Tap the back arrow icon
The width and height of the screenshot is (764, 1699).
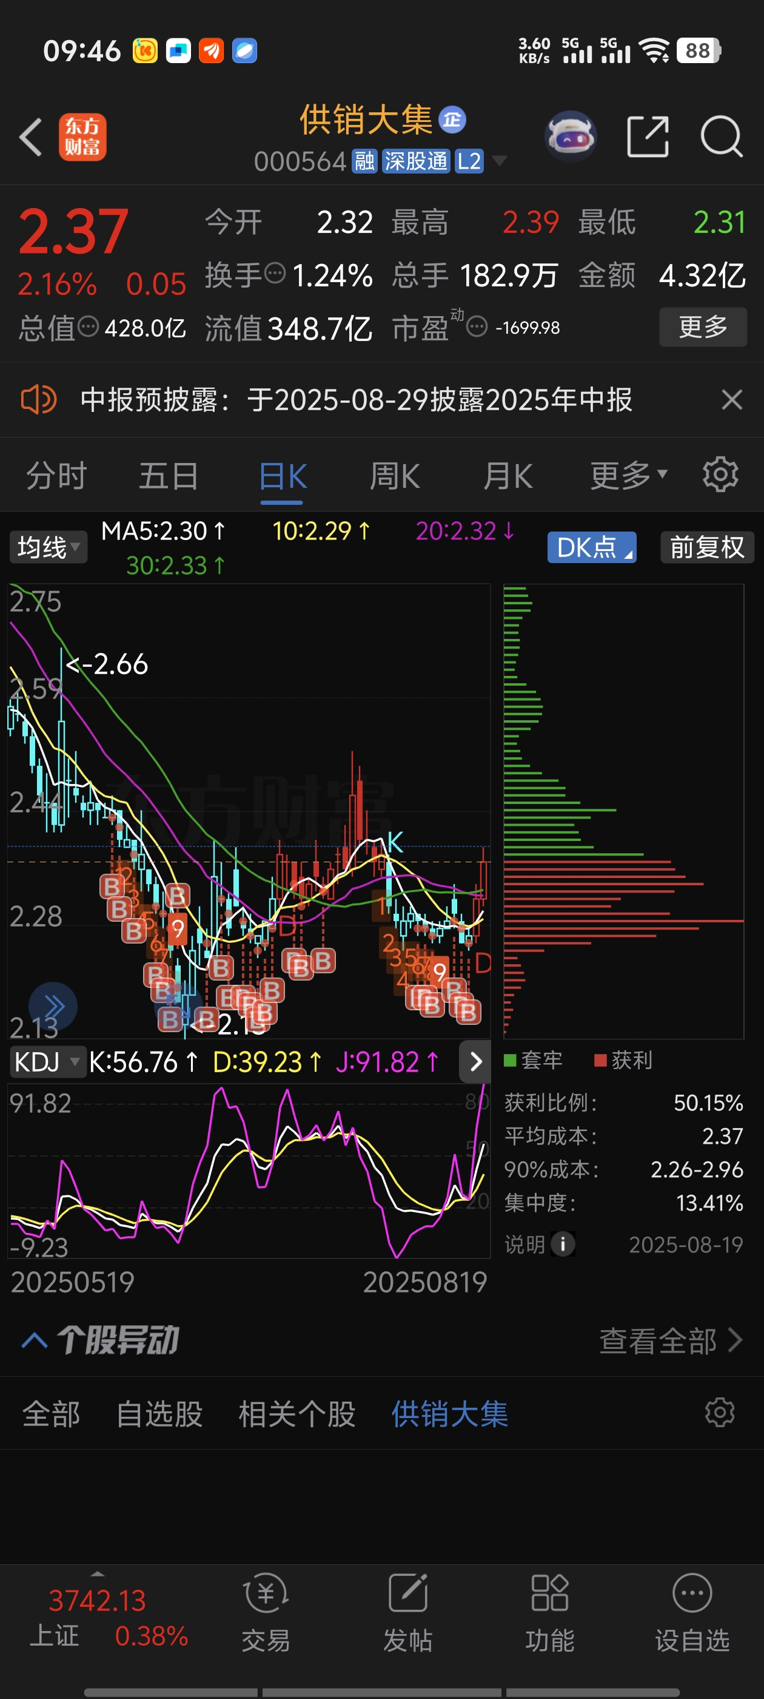coord(31,137)
